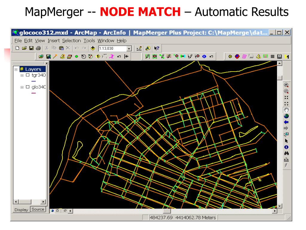306x230 pixels.
Task: Close the table of contents panel
Action: pos(46,63)
